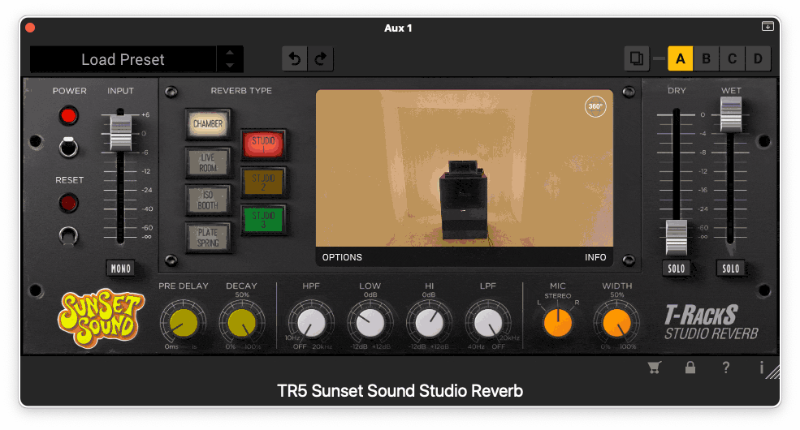
Task: Select the STUDIO 3 reverb type
Action: point(263,220)
